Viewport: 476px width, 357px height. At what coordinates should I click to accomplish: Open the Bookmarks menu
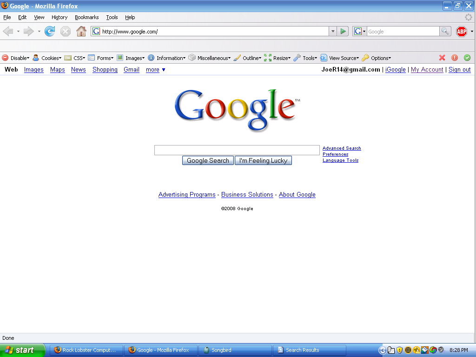[x=87, y=17]
